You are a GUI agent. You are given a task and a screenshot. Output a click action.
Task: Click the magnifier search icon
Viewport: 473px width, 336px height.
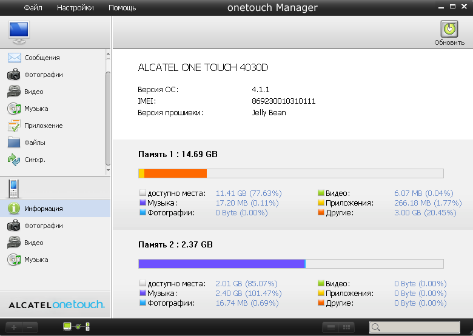[376, 328]
